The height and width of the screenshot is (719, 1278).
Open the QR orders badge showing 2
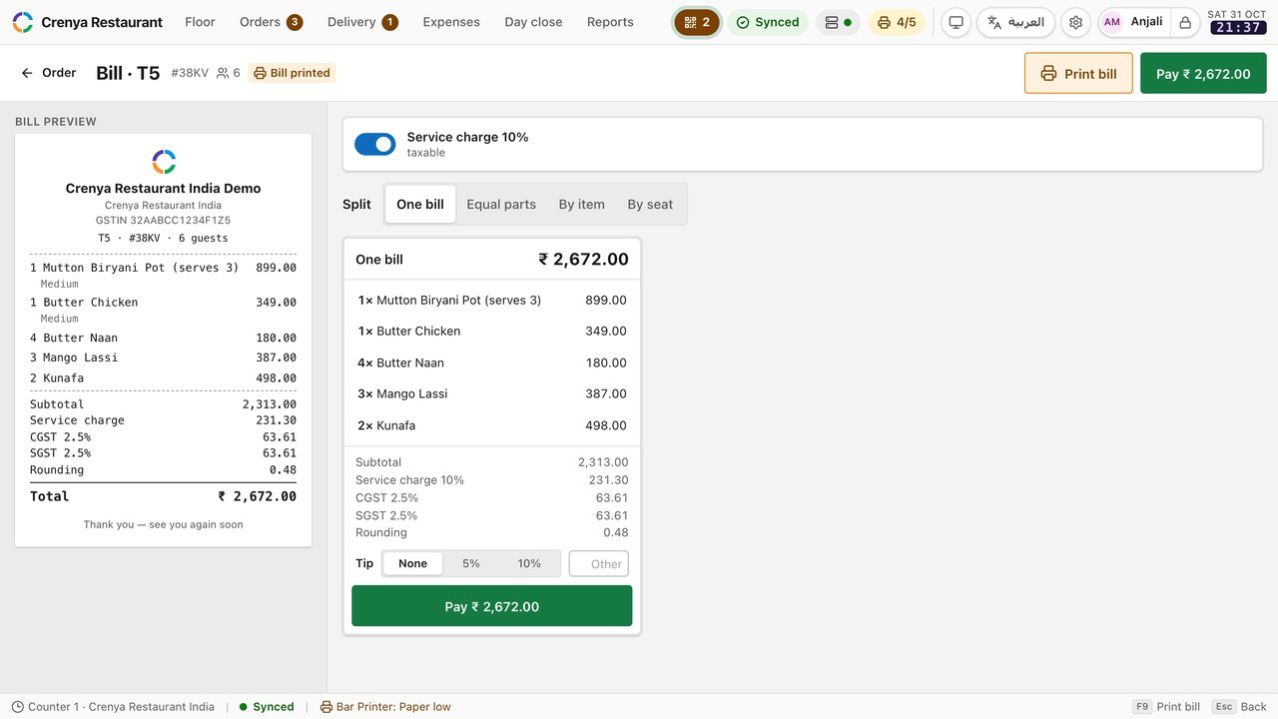click(x=697, y=22)
